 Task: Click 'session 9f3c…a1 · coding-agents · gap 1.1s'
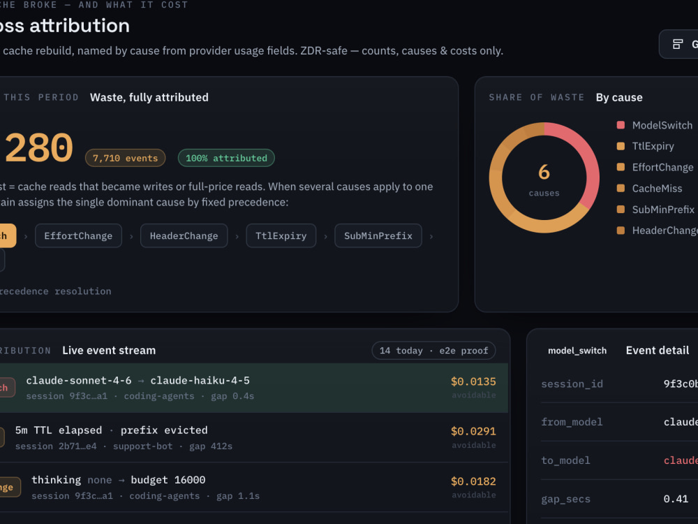[146, 496]
